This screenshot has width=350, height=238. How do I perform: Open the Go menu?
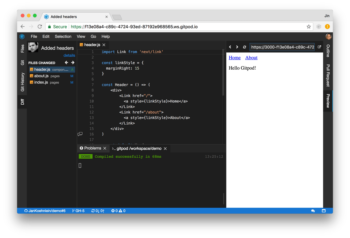click(x=93, y=36)
